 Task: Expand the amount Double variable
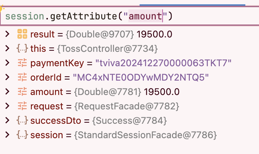tap(7, 91)
